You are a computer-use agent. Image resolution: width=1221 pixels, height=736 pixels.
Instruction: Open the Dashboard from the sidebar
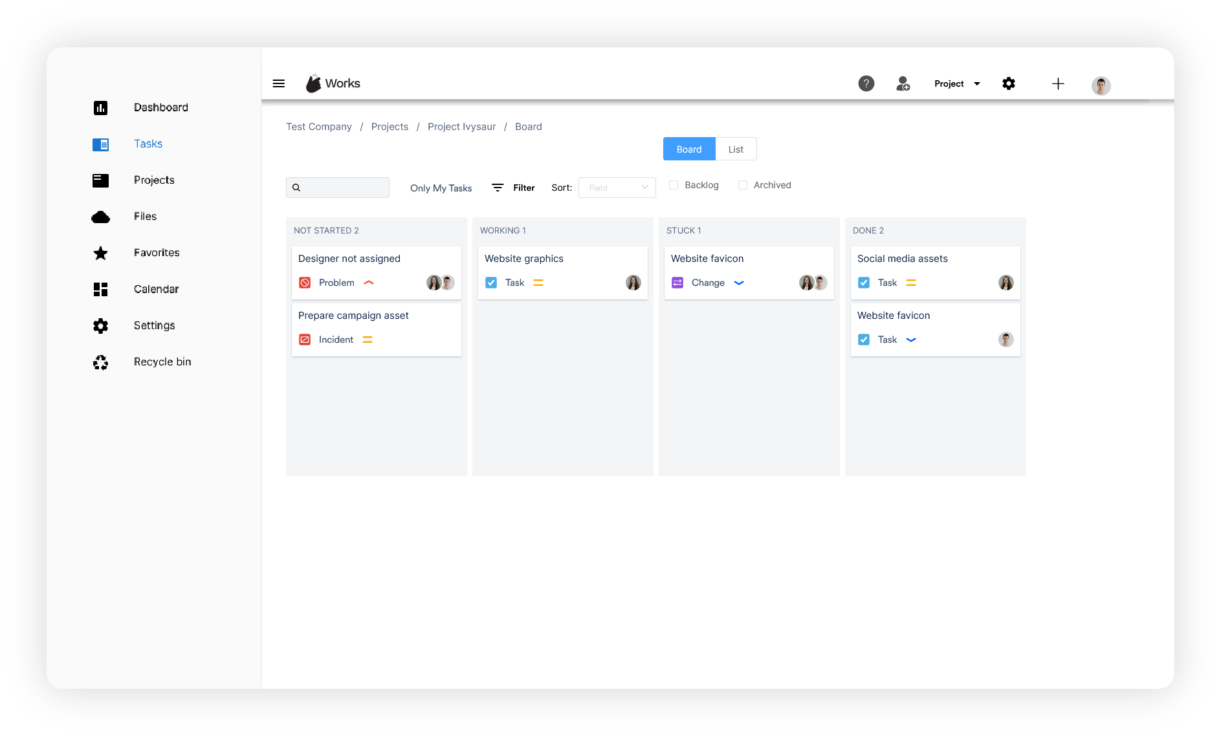click(160, 107)
